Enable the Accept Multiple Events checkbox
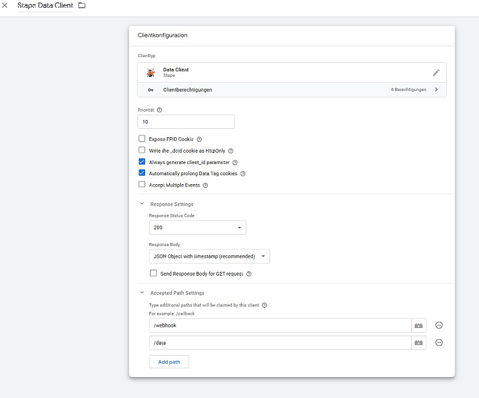This screenshot has width=479, height=398. pyautogui.click(x=142, y=185)
